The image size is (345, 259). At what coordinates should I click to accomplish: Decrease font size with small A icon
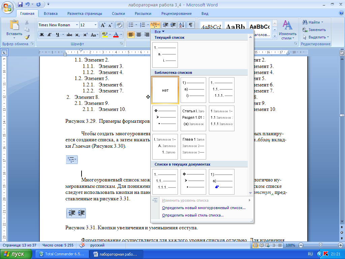point(110,25)
